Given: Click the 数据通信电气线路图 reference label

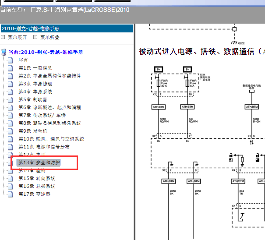Looking at the screenshot, I should click(252, 87).
